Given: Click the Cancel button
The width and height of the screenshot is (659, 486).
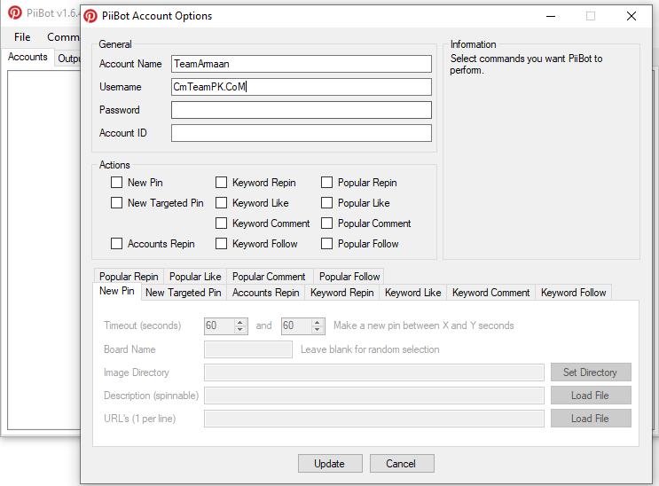Looking at the screenshot, I should [x=402, y=463].
